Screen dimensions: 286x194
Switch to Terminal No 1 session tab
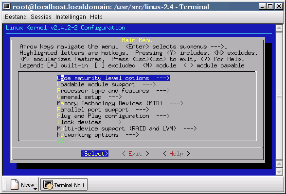(64, 185)
